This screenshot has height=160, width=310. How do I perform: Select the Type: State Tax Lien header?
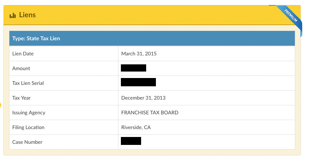(152, 38)
